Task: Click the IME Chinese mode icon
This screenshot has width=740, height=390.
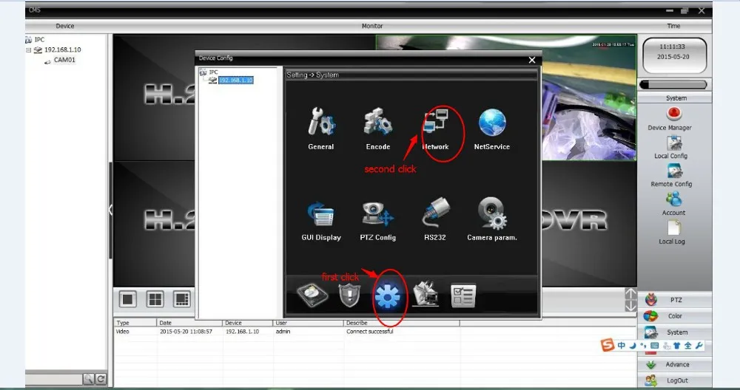Action: point(621,345)
